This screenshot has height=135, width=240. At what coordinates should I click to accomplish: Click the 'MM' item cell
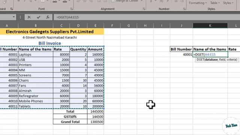click(36, 70)
